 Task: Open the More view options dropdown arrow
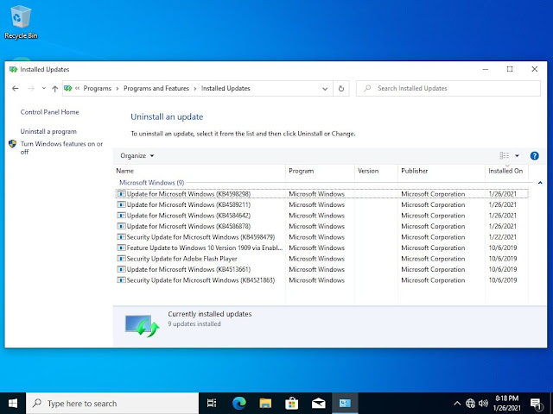click(x=517, y=155)
